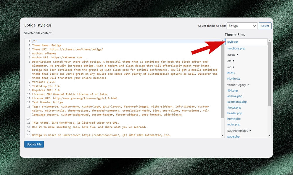Image resolution: width=293 pixels, height=175 pixels.
Task: Open the rtl.min.css file
Action: (234, 79)
